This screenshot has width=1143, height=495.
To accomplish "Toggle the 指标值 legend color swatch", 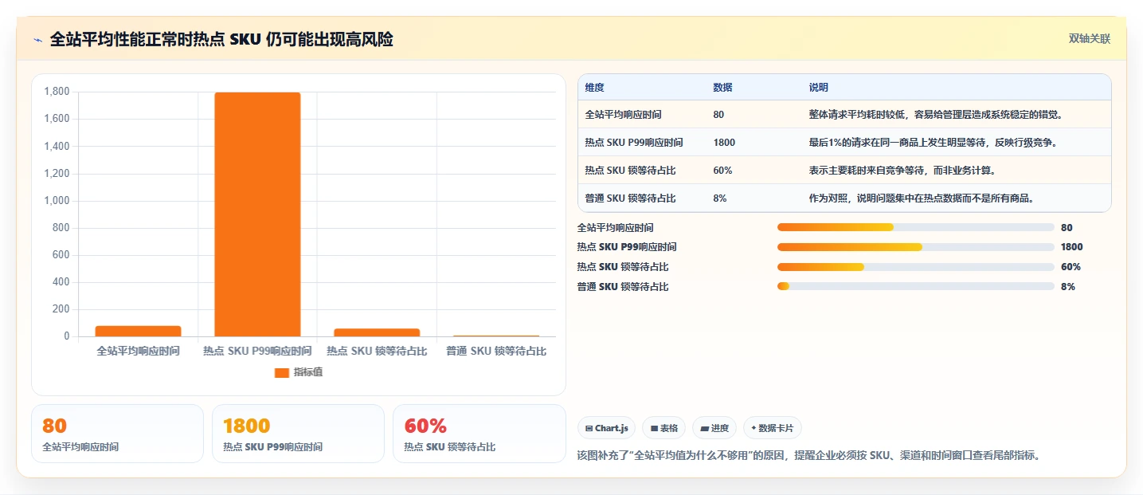I will (x=282, y=372).
